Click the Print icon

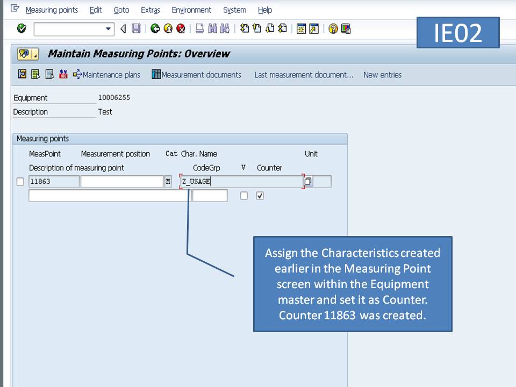(199, 28)
